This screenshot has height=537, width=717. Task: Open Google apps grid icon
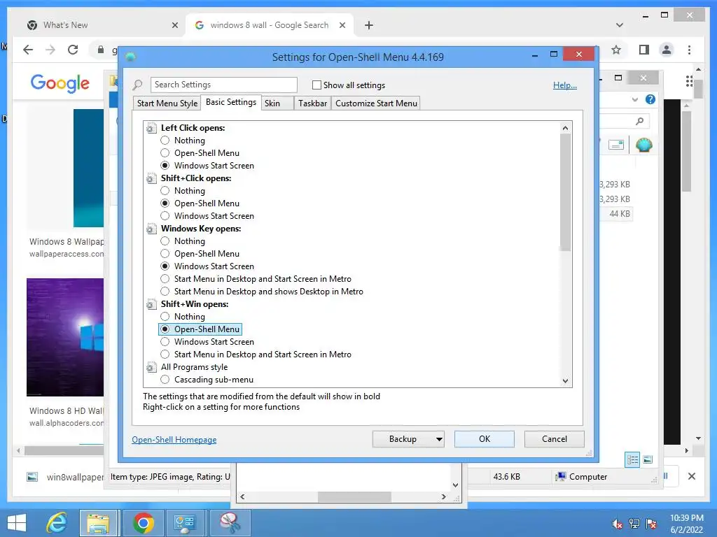689,81
